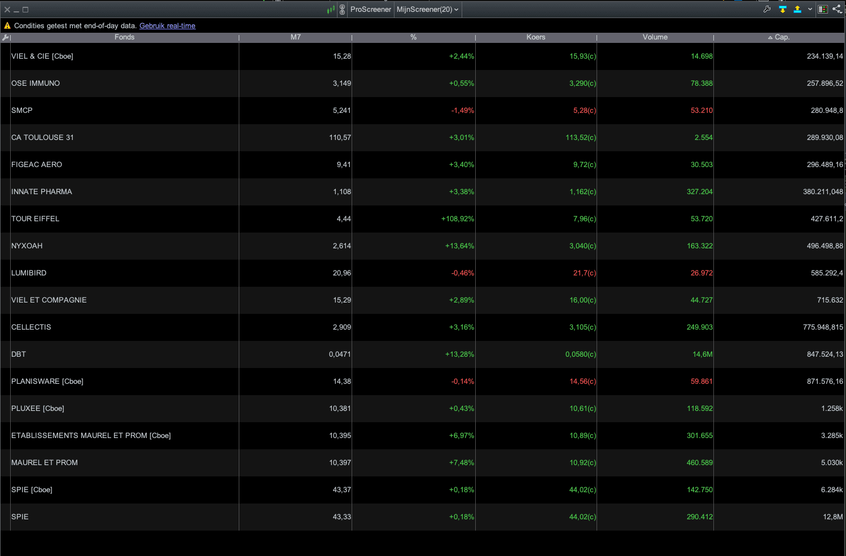Select the NYXOAH fund name
Viewport: 846px width, 556px height.
click(27, 246)
